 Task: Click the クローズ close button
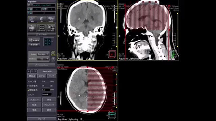42,119
